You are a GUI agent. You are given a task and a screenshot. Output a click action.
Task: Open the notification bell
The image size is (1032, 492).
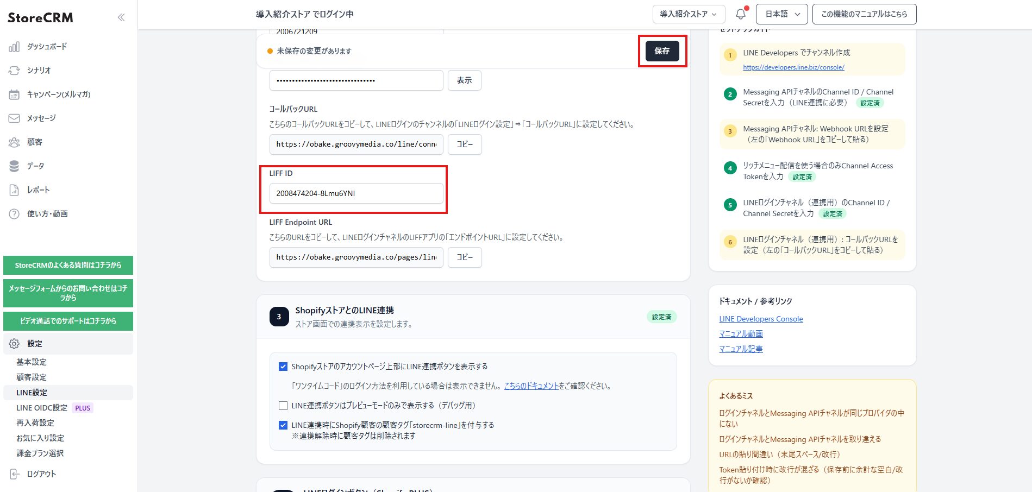tap(740, 14)
